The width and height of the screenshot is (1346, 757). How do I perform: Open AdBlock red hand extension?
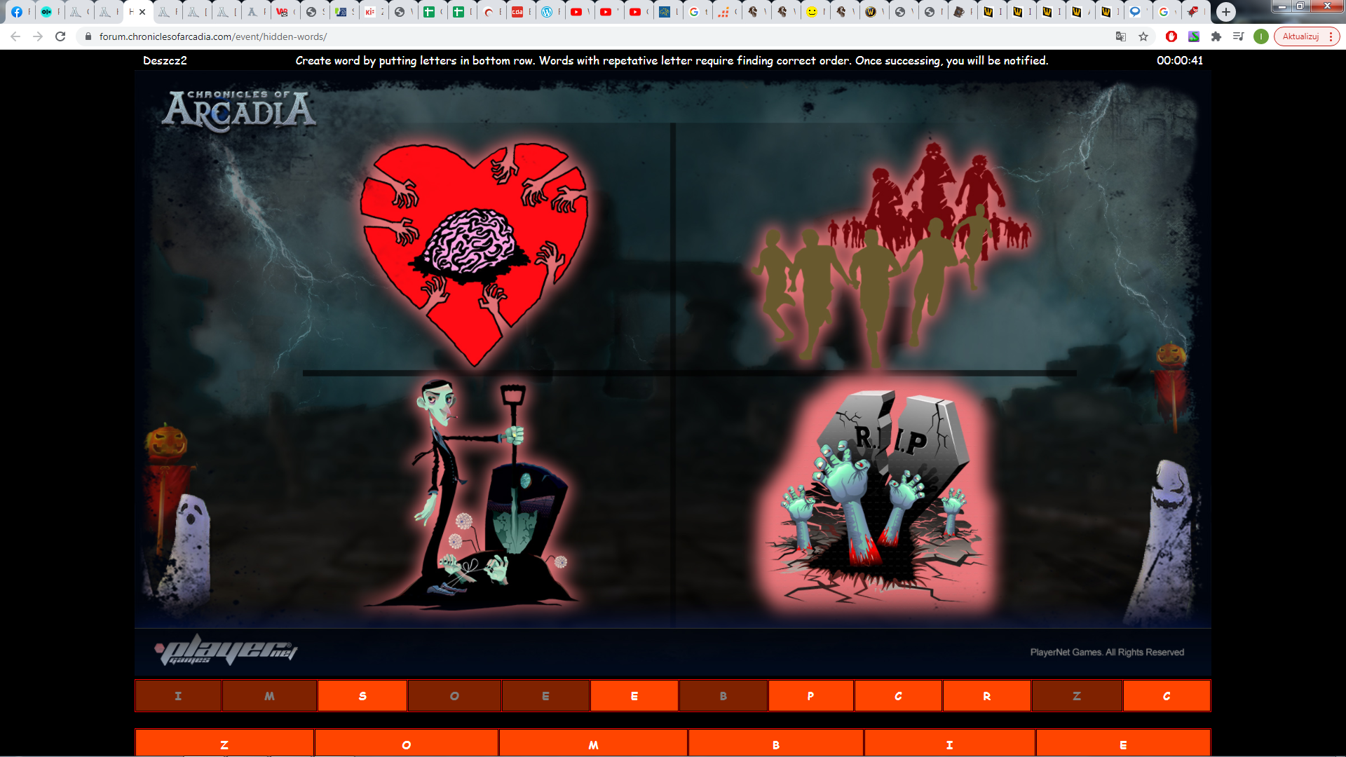point(1171,36)
